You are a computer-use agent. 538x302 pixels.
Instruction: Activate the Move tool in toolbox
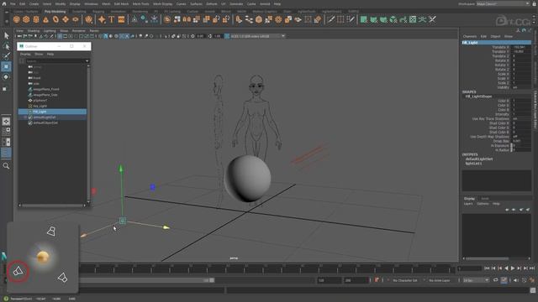click(x=6, y=67)
